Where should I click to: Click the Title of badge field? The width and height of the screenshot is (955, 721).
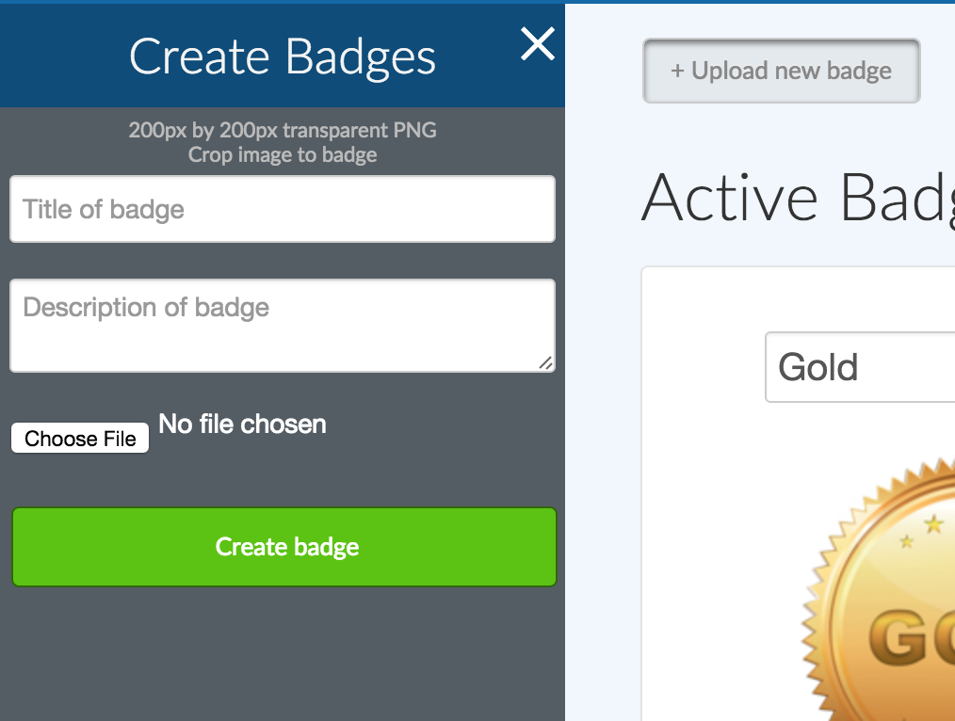pyautogui.click(x=283, y=209)
